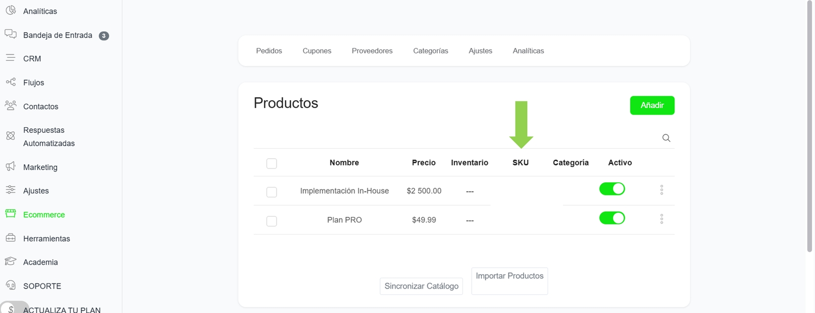815x313 pixels.
Task: Select the Ecommerce store icon
Action: coord(11,214)
